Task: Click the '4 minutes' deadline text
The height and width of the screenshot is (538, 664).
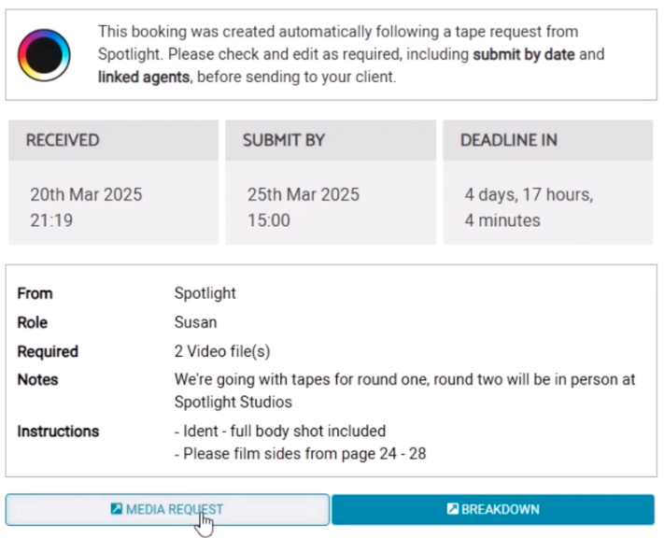Action: [502, 220]
